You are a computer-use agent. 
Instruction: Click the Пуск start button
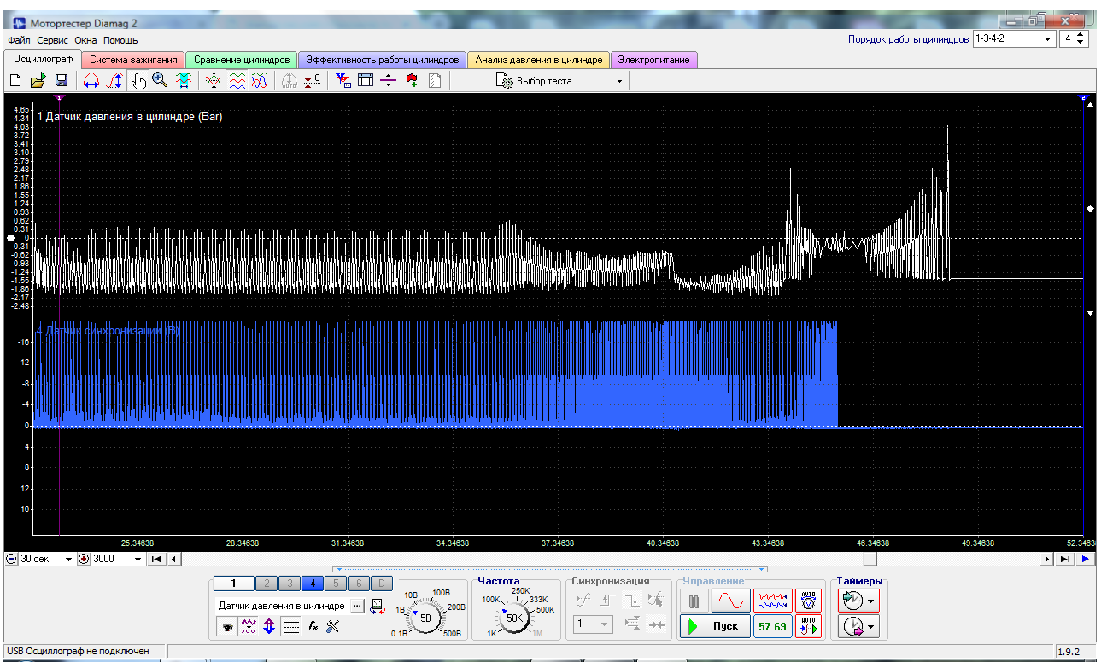(x=714, y=626)
